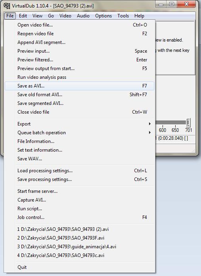
Task: Select Save old format AVI...
Action: pyautogui.click(x=79, y=95)
